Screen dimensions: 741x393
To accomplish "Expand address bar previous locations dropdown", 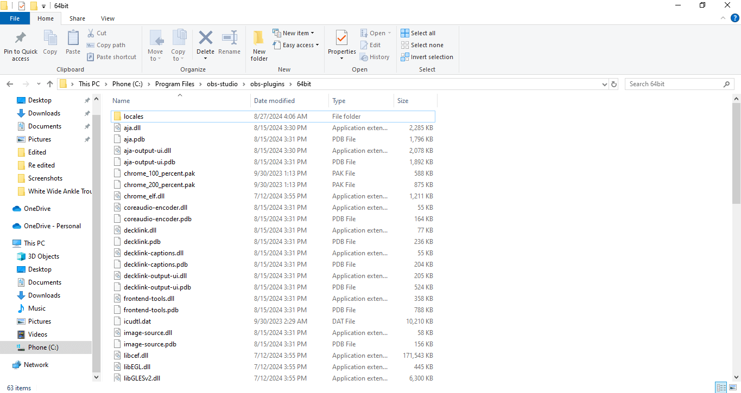I will coord(605,84).
